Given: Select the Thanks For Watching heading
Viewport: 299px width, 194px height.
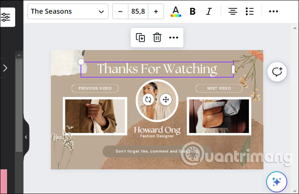Looking at the screenshot, I should 157,69.
